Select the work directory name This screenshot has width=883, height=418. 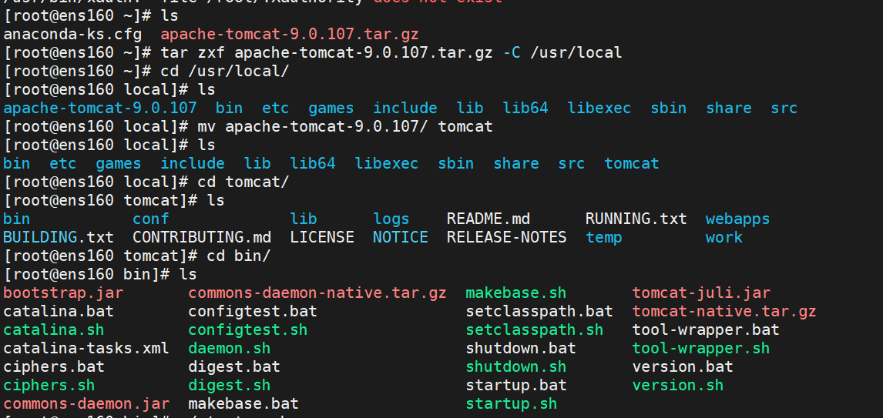[x=724, y=237]
